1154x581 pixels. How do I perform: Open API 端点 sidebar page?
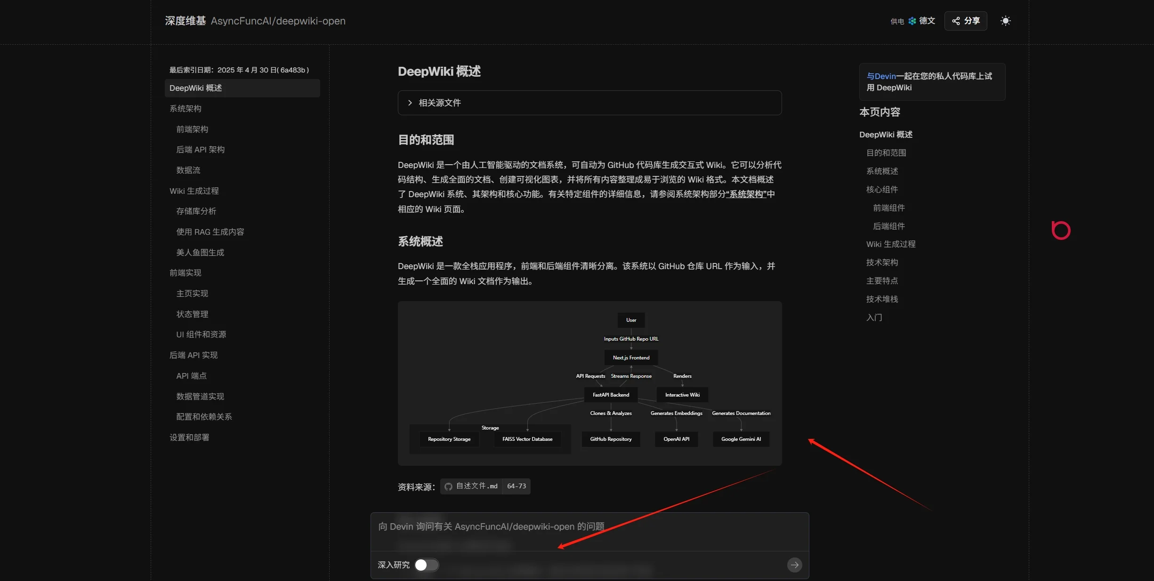[191, 376]
